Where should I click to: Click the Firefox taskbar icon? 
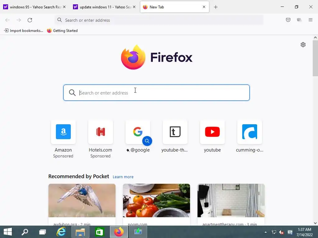pos(119,232)
